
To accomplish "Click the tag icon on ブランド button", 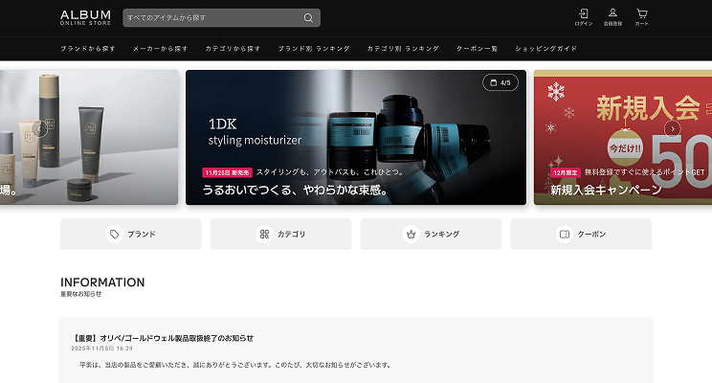I will [x=115, y=234].
